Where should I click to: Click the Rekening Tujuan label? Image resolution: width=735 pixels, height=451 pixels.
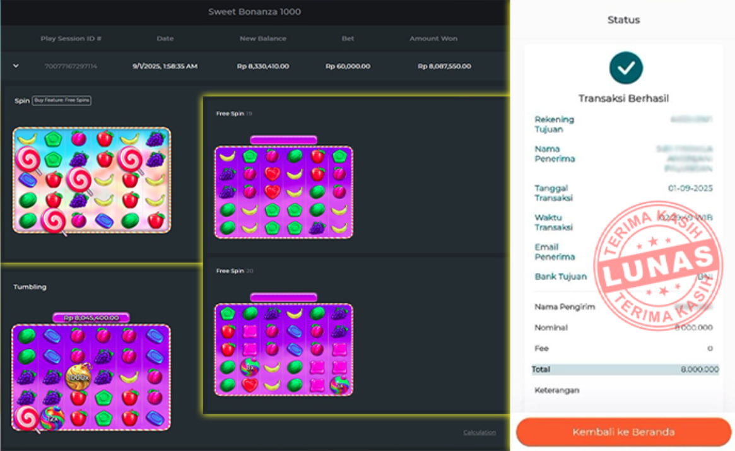554,124
